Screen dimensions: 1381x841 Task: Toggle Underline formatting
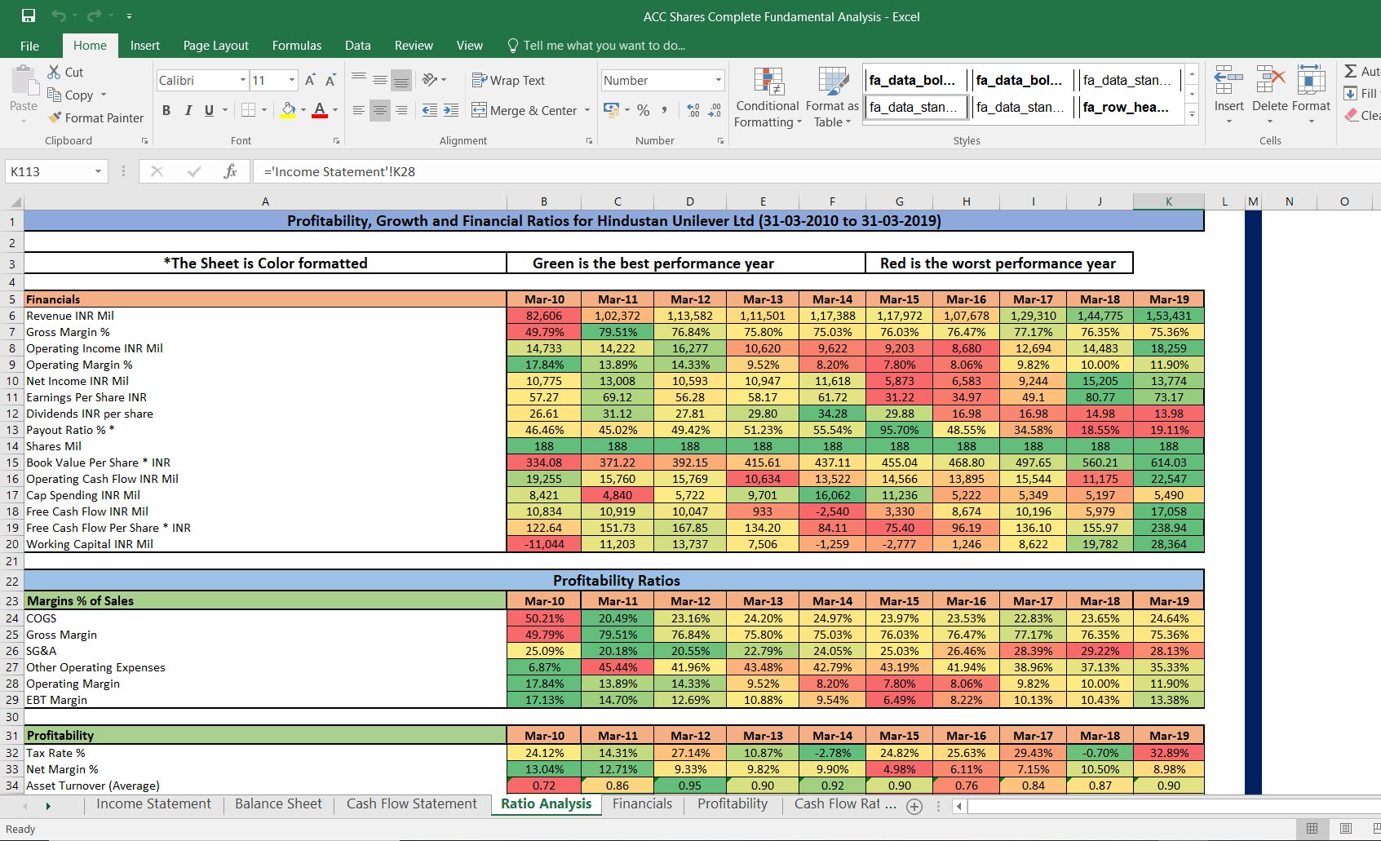click(210, 110)
